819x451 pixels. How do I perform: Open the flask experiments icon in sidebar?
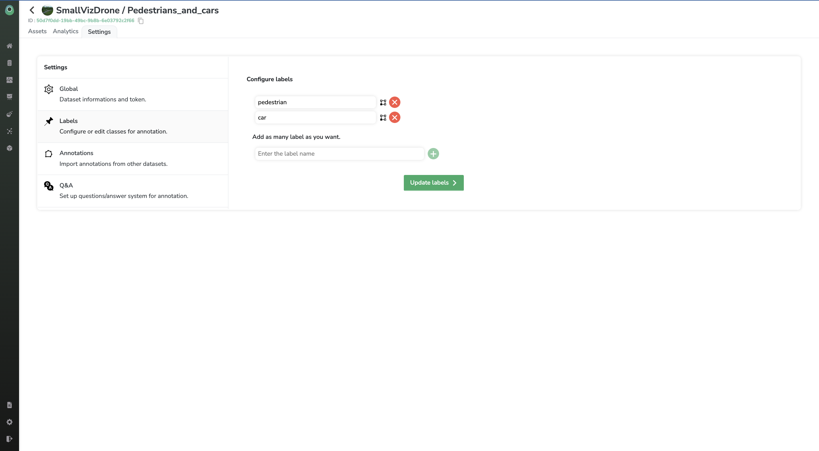pyautogui.click(x=10, y=114)
